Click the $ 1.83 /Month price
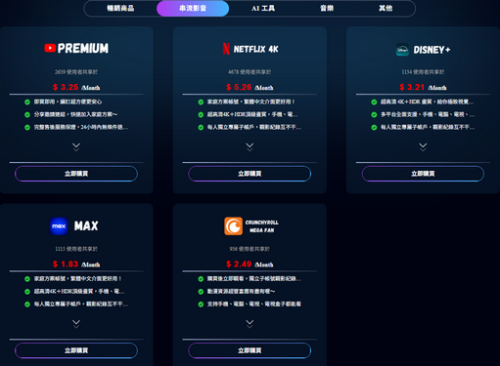 click(x=76, y=264)
